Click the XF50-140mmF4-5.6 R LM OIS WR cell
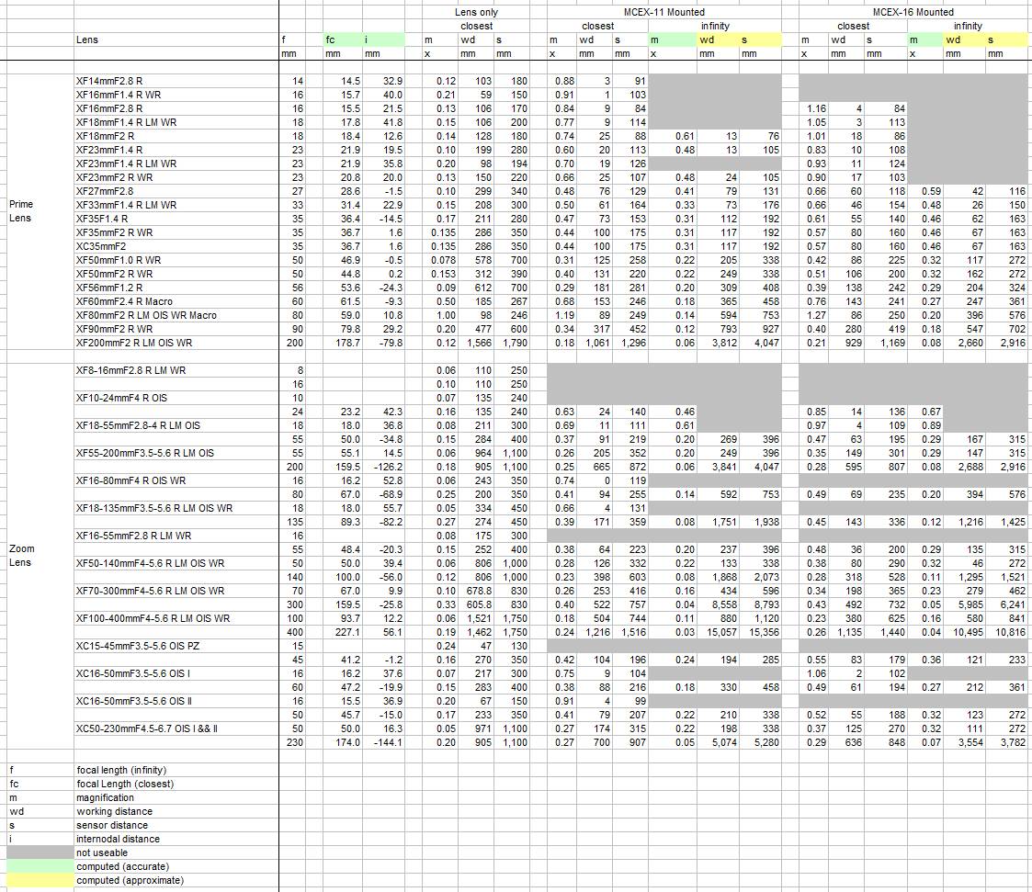The width and height of the screenshot is (1032, 892). (x=176, y=564)
